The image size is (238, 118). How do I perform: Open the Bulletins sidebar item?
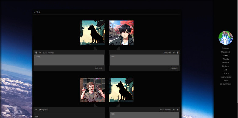click(225, 48)
